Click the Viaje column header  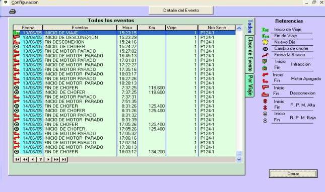[182, 28]
